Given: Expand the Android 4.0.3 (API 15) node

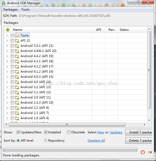Looking at the screenshot, I should tap(7, 77).
